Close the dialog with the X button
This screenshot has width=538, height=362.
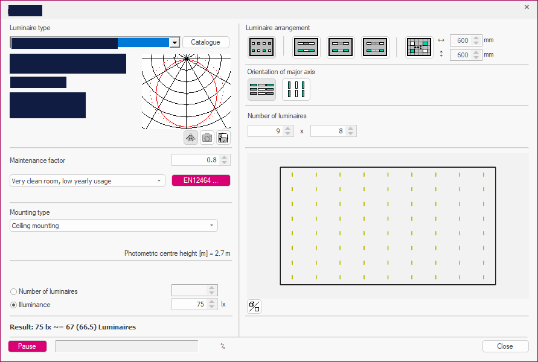(527, 7)
